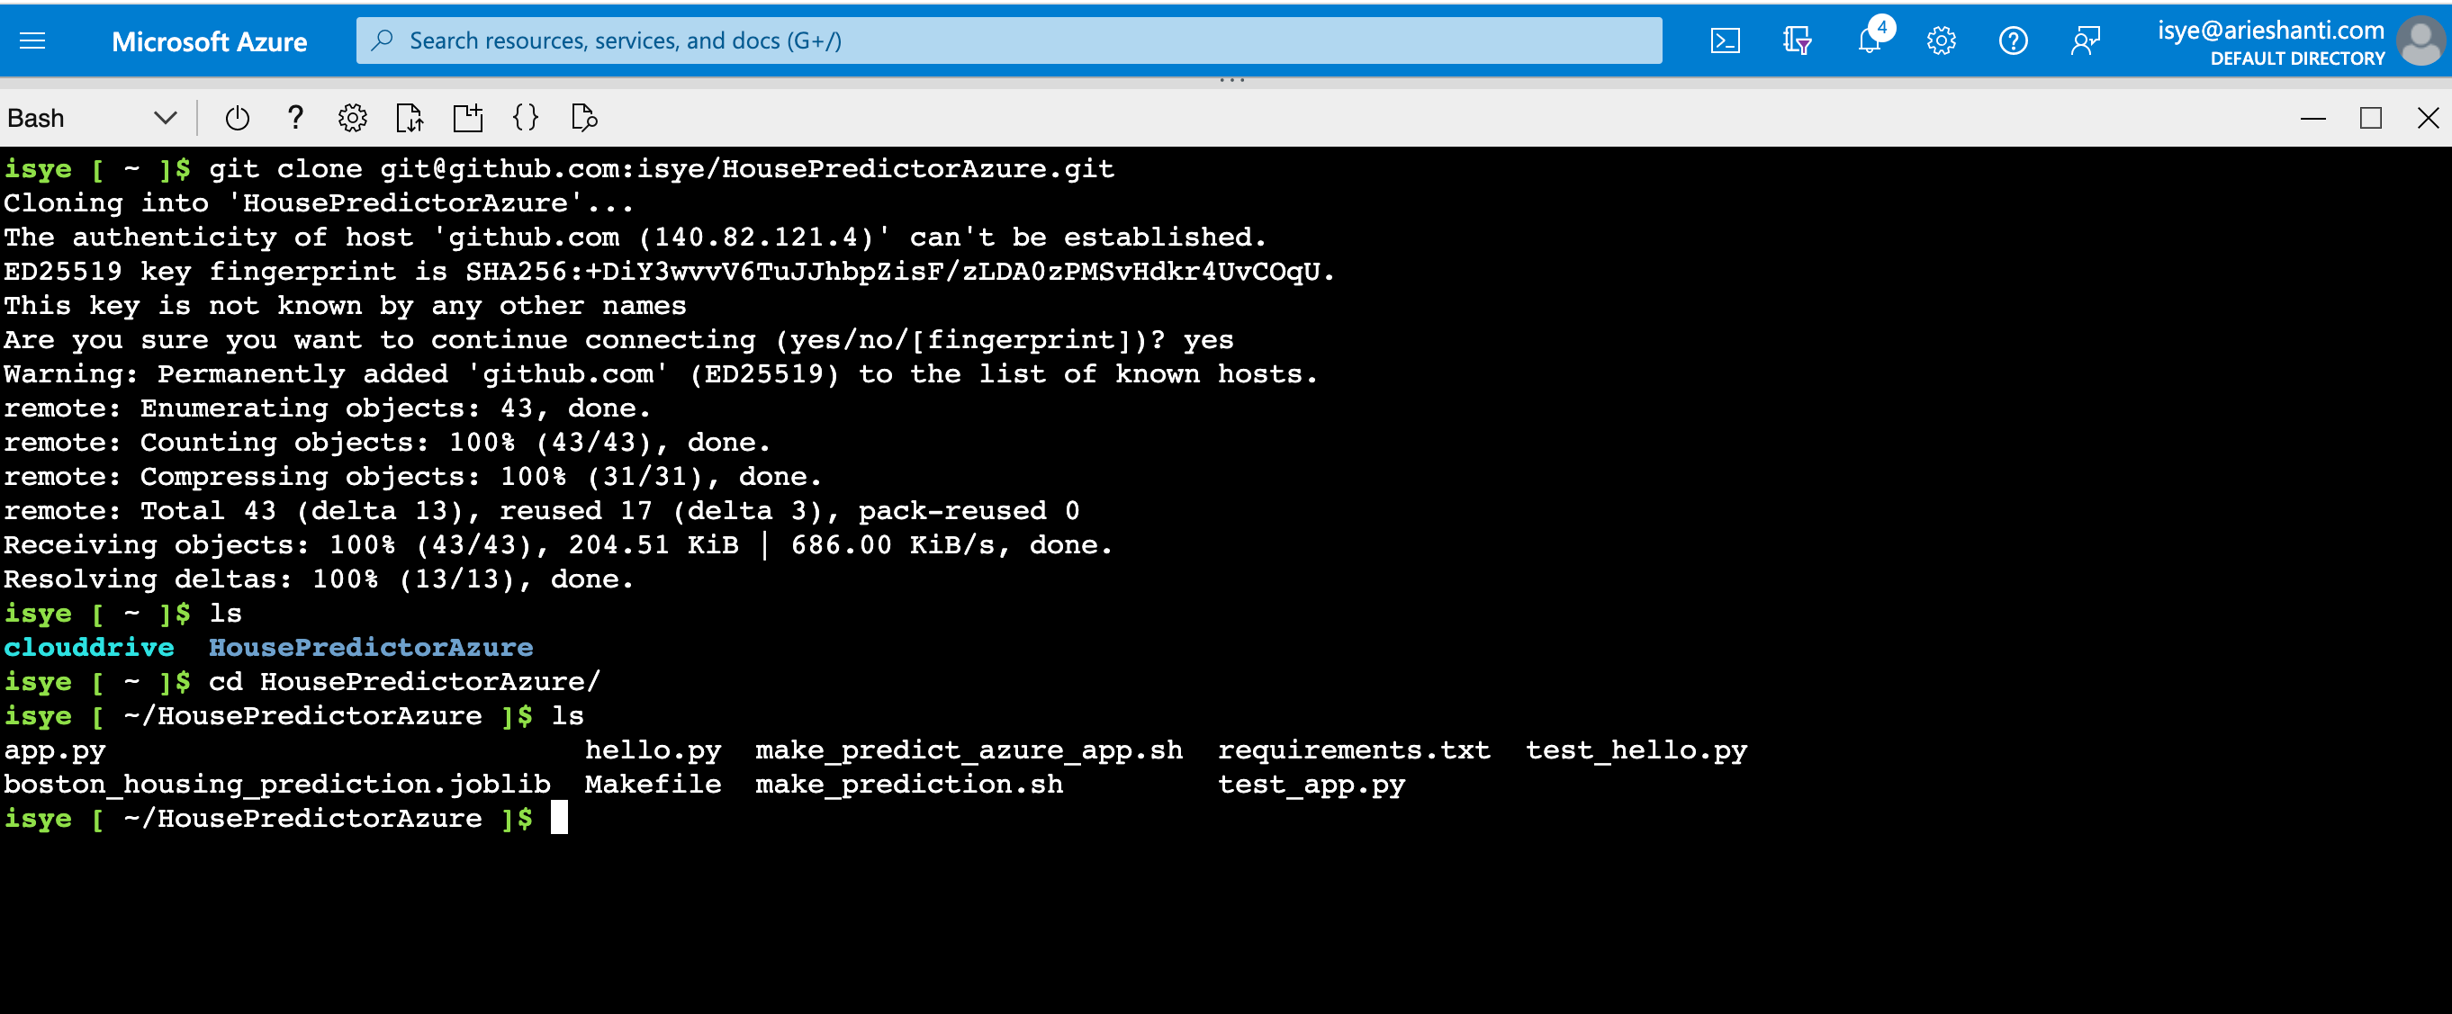2452x1014 pixels.
Task: Open Cloud Shell help
Action: coord(295,118)
